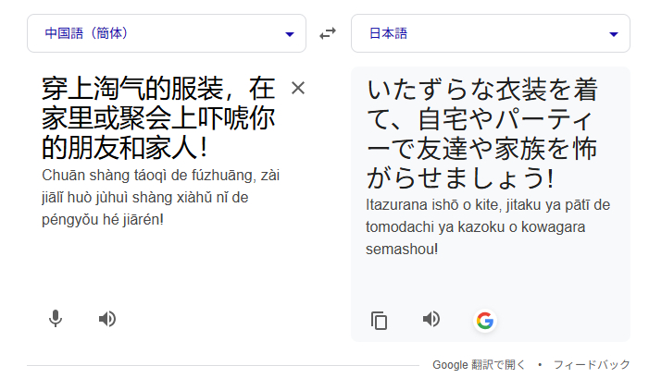
Task: Click the arrow beside 中国語(簡体)
Action: pos(290,34)
